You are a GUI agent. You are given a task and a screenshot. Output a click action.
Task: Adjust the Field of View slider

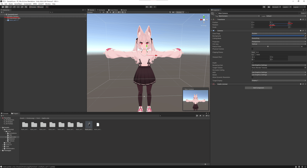point(275,47)
